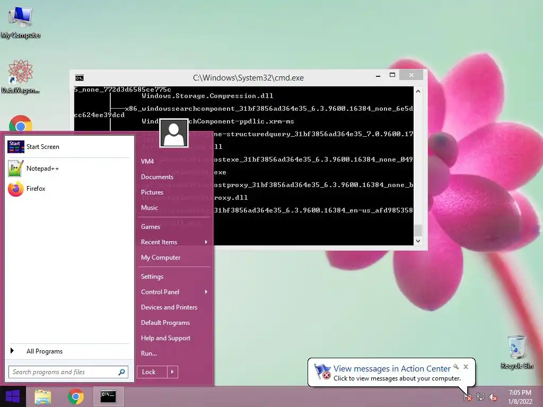Click the cmd.exe title bar system icon
This screenshot has height=407, width=543.
click(80, 78)
